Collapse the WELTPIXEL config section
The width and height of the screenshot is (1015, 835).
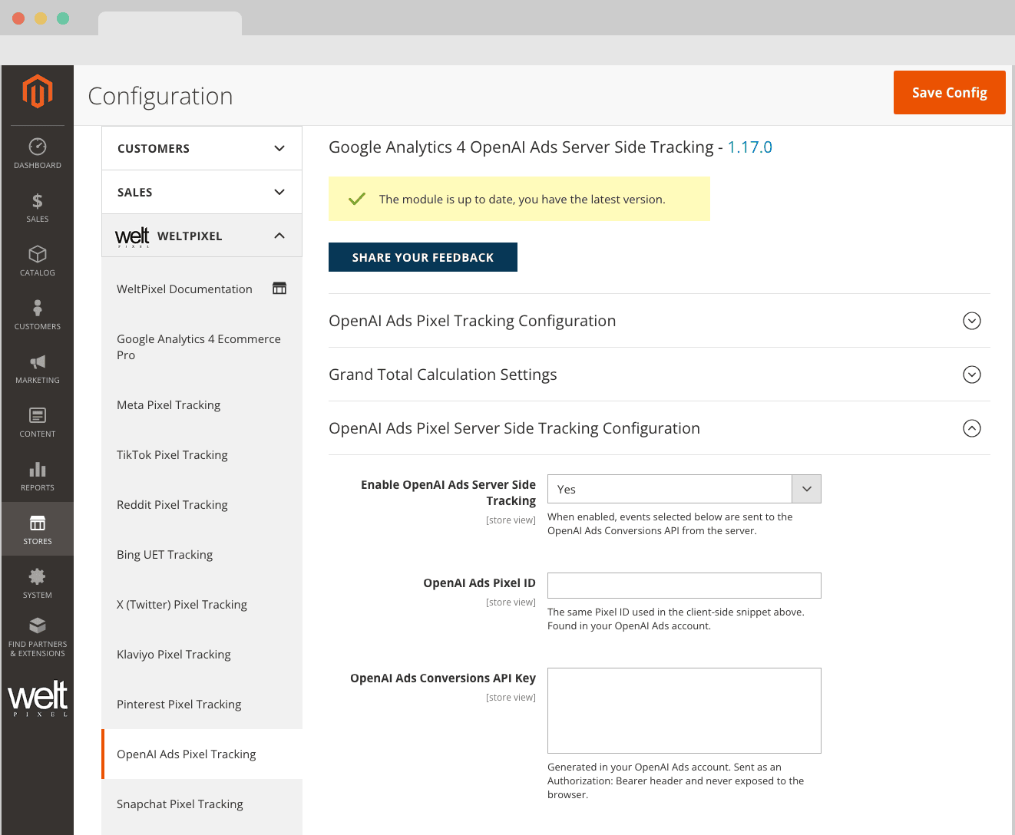202,236
